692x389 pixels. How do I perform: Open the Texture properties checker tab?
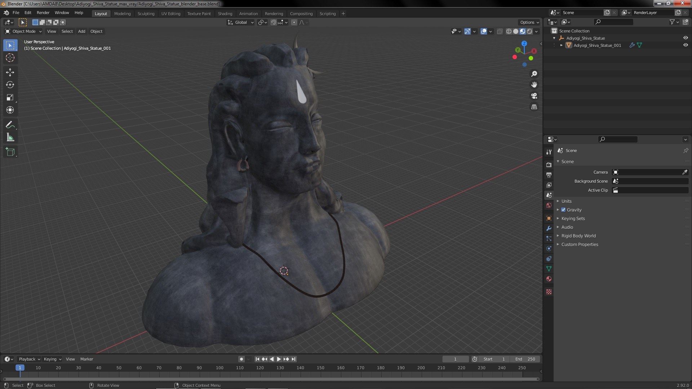point(549,292)
